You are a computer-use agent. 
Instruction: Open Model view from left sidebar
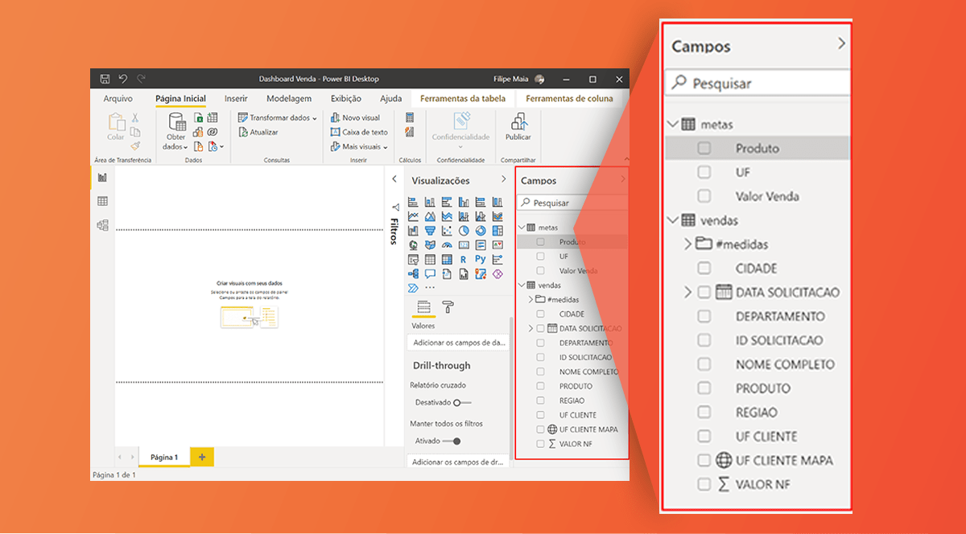click(x=102, y=225)
